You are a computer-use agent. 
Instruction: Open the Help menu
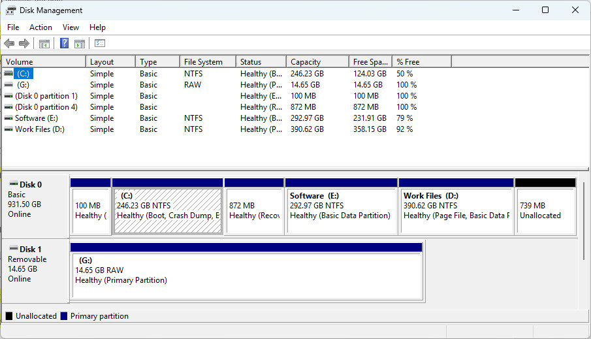click(x=97, y=27)
